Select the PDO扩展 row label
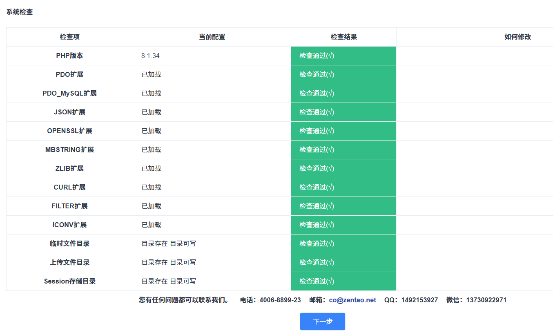This screenshot has height=335, width=553. point(69,74)
